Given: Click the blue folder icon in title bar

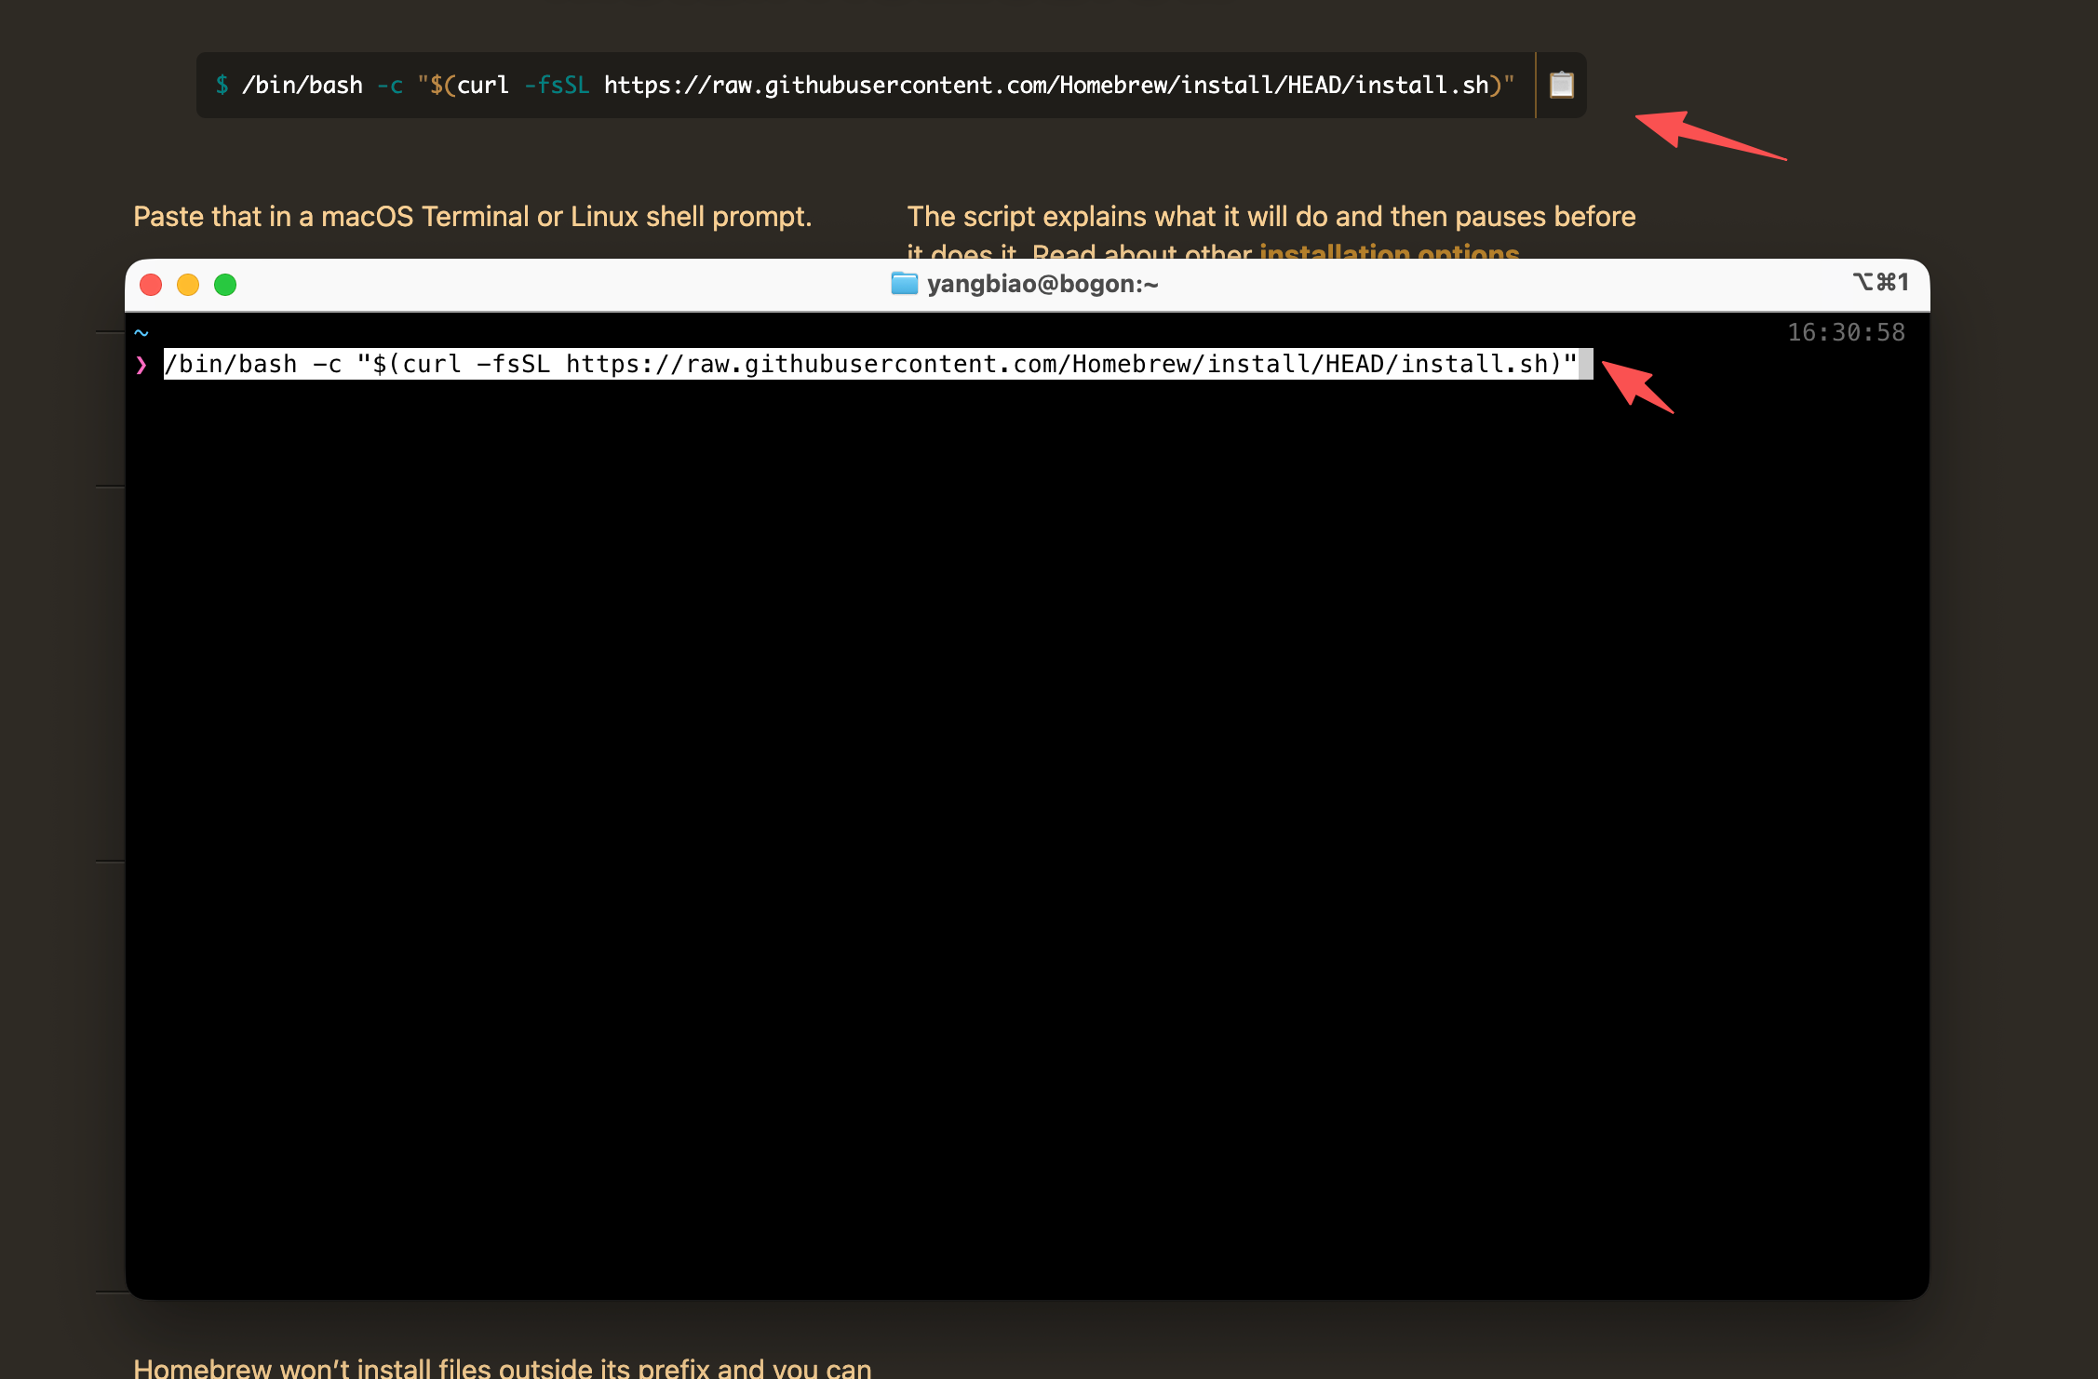Looking at the screenshot, I should tap(904, 283).
